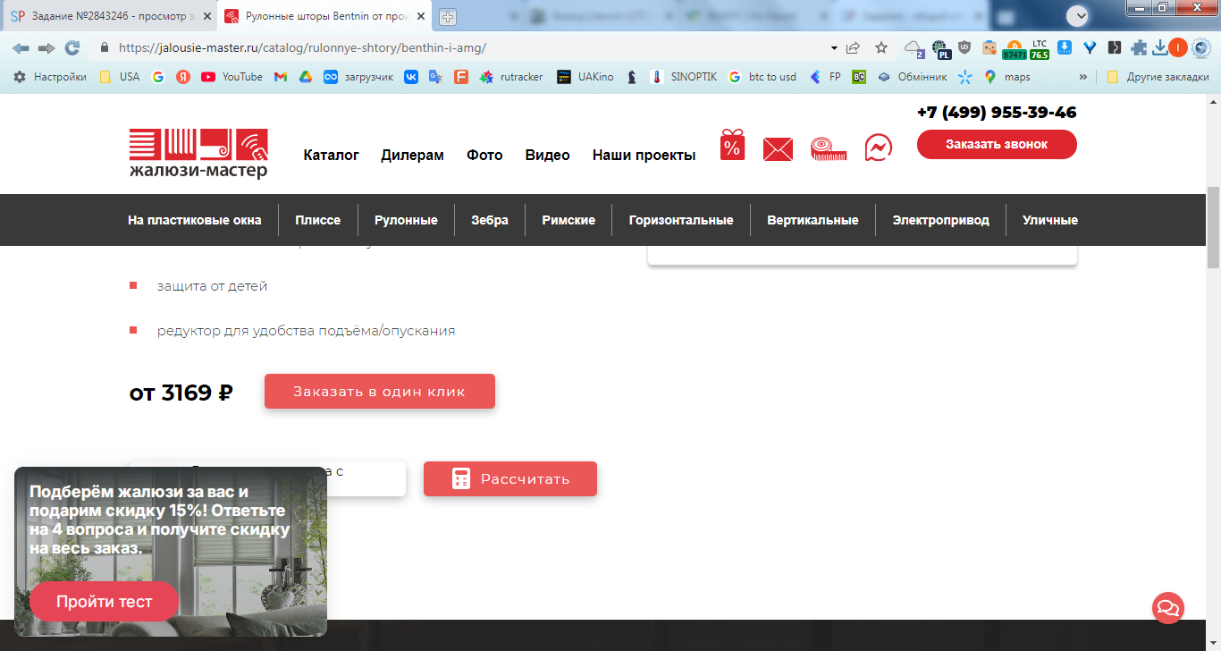
Task: Select the Электропривод category
Action: (940, 220)
